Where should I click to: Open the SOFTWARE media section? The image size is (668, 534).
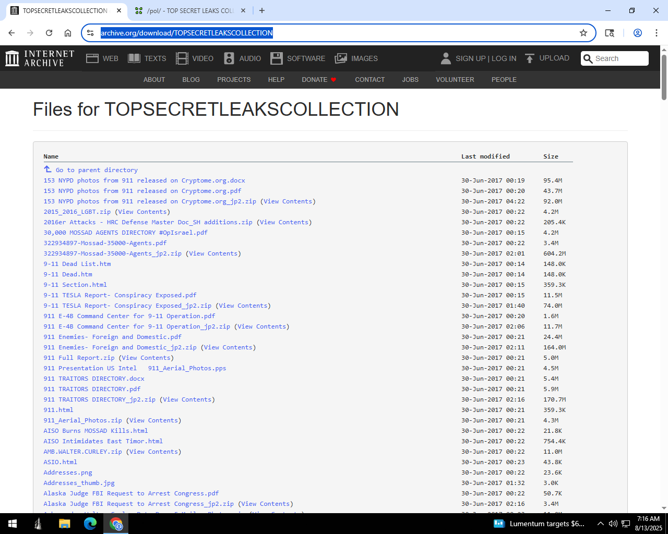click(x=298, y=58)
